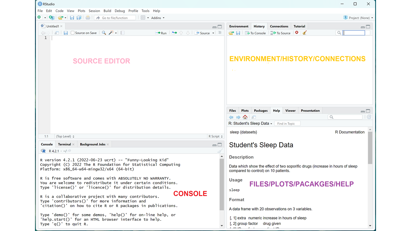Screen dimensions: 411x231
Task: Expand the Source options dropdown arrow
Action: tap(213, 33)
